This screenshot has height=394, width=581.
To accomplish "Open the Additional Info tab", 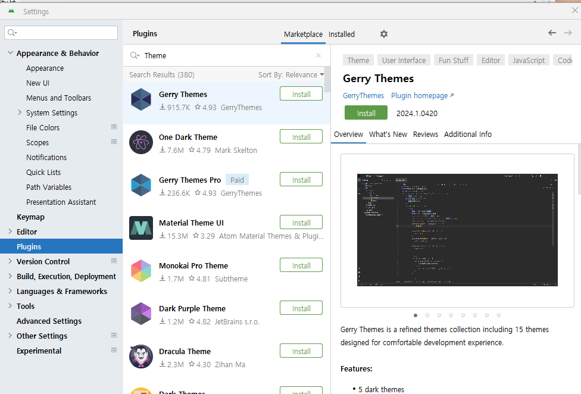I will coord(468,134).
